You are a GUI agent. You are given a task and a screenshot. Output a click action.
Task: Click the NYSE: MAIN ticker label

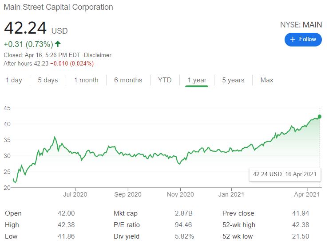coord(301,25)
